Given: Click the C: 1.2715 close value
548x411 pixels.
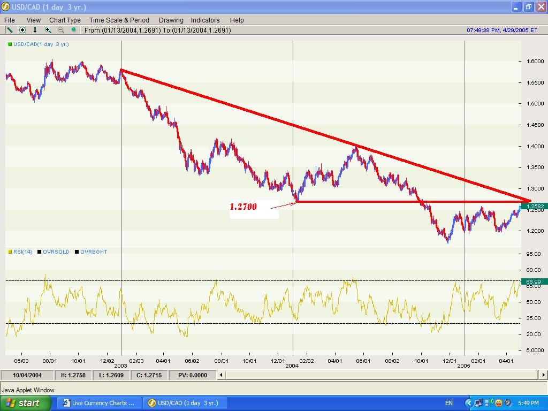Looking at the screenshot, I should [x=149, y=375].
